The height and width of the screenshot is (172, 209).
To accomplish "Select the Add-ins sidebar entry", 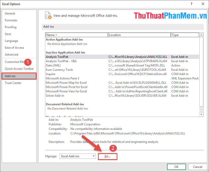I will (11, 76).
